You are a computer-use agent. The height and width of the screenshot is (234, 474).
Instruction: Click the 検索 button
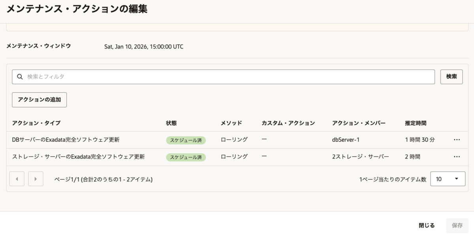[451, 77]
